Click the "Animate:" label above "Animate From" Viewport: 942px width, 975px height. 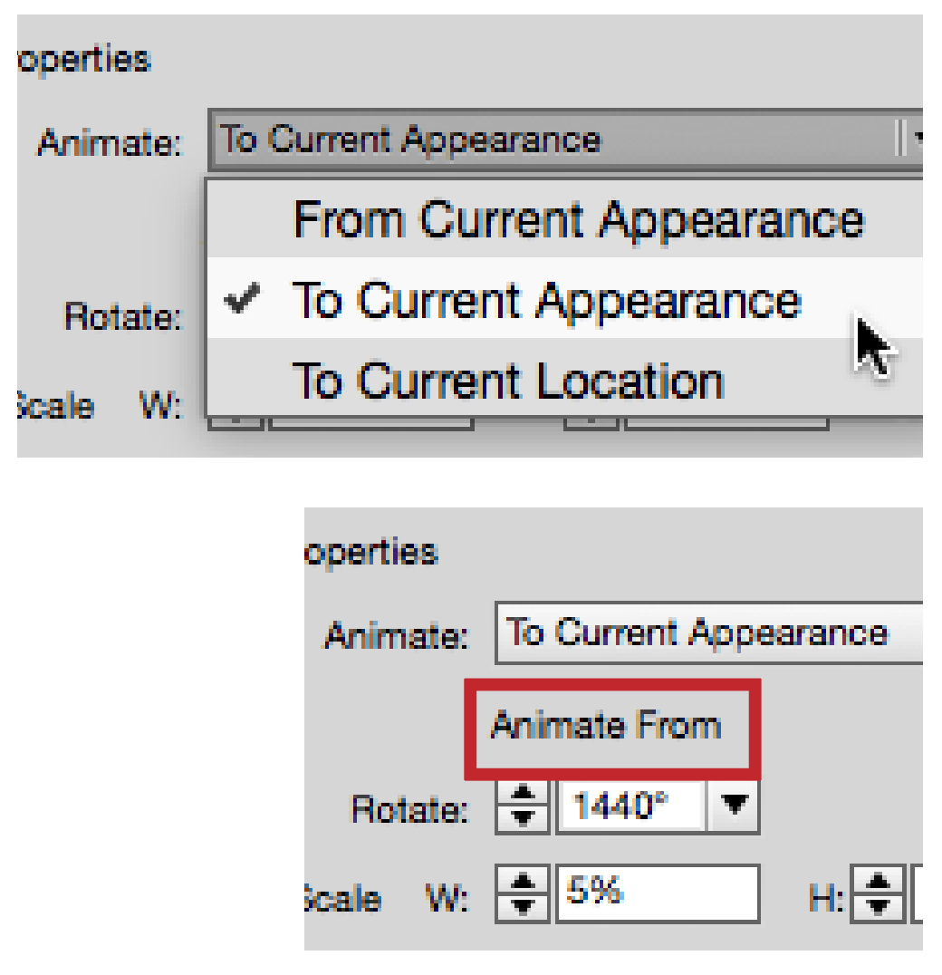pyautogui.click(x=398, y=636)
